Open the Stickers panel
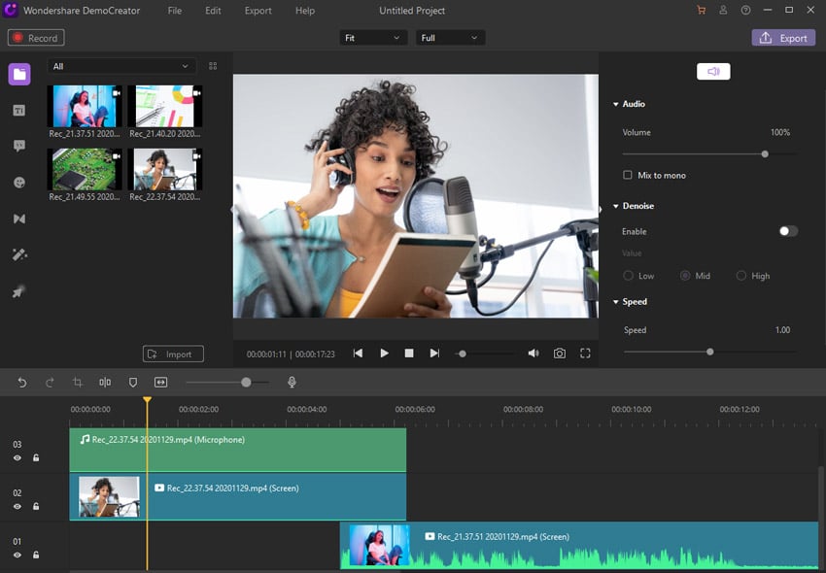The image size is (826, 573). [18, 182]
